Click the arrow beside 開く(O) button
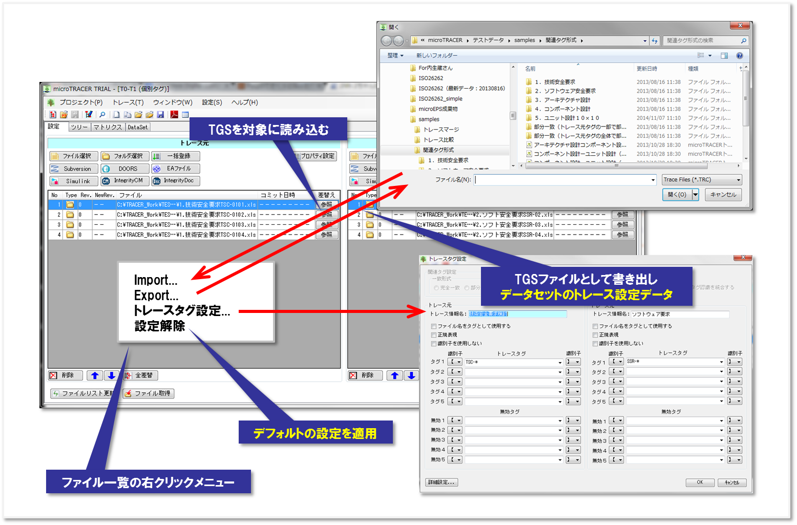Screen dimensions: 797x525 (x=696, y=195)
